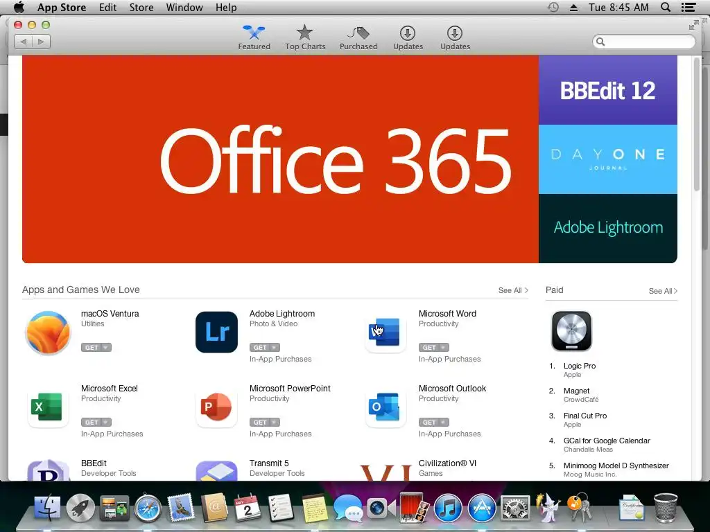Open the Trash in the Dock
The width and height of the screenshot is (710, 532).
tap(666, 508)
